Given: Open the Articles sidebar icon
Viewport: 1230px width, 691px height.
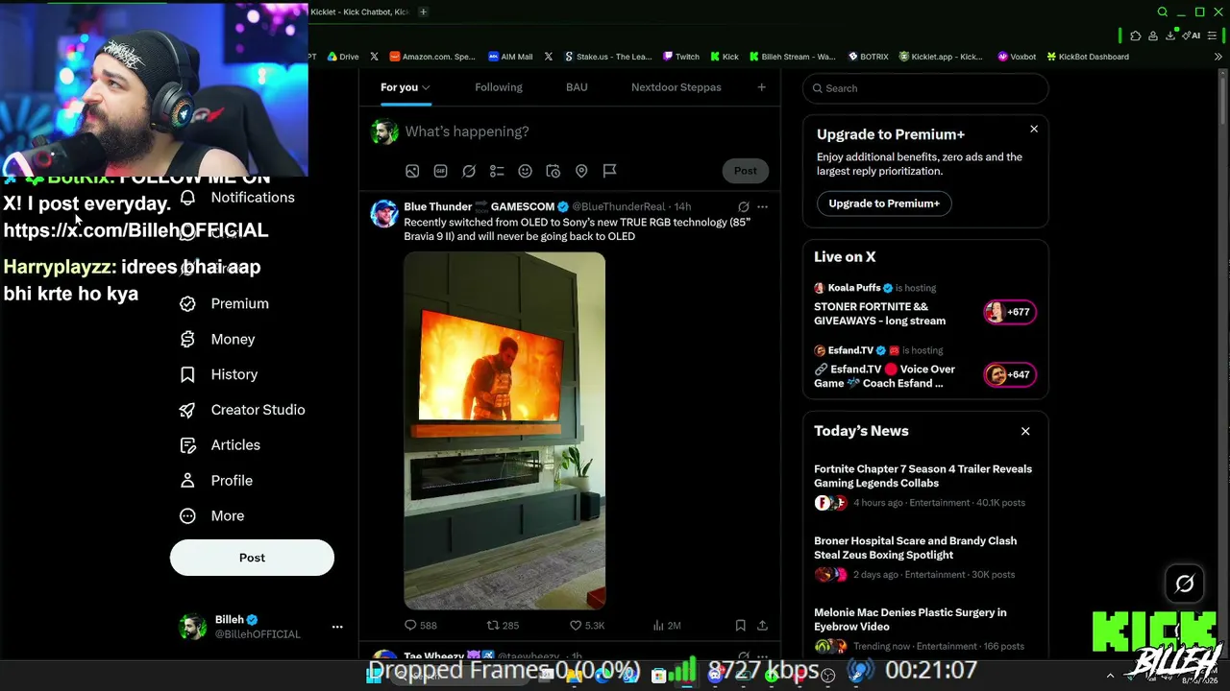Looking at the screenshot, I should coord(188,445).
